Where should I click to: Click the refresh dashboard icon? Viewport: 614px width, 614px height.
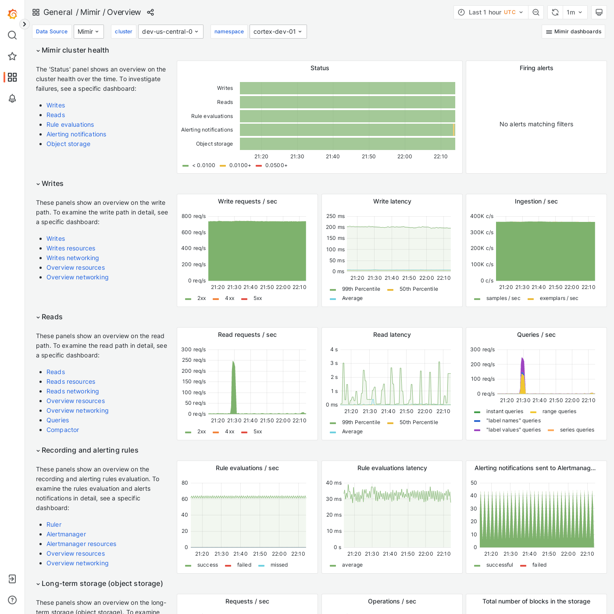pyautogui.click(x=554, y=12)
